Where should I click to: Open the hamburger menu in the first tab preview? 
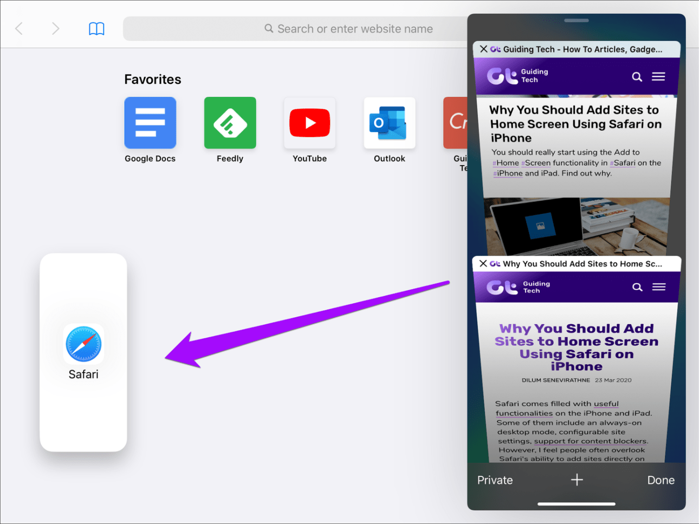[658, 76]
